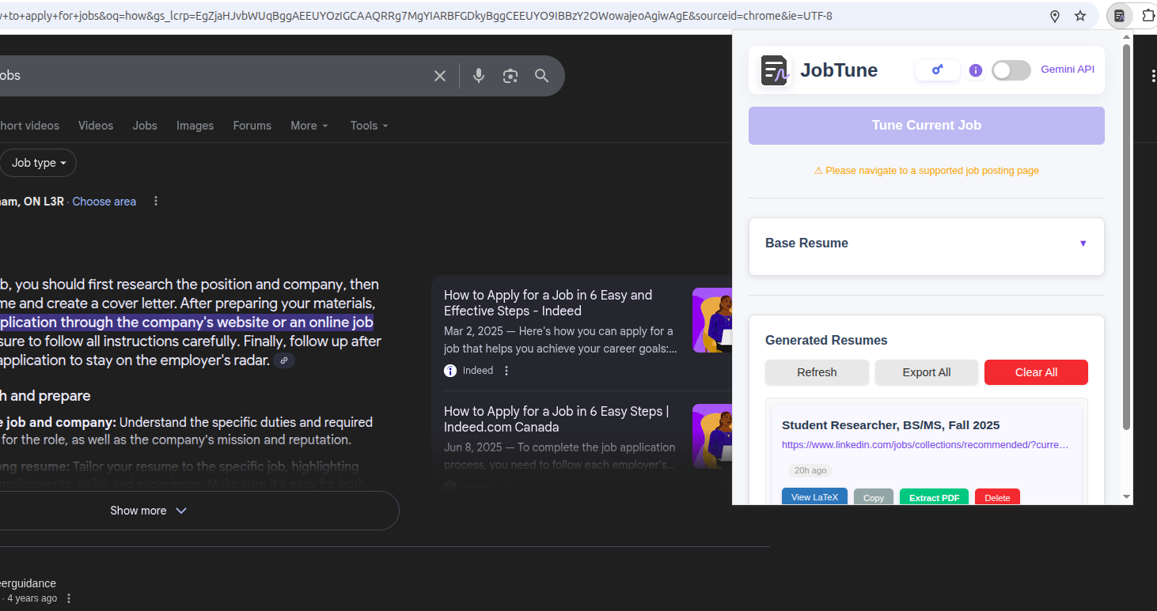1157x611 pixels.
Task: Click the Choose area link
Action: [x=104, y=202]
